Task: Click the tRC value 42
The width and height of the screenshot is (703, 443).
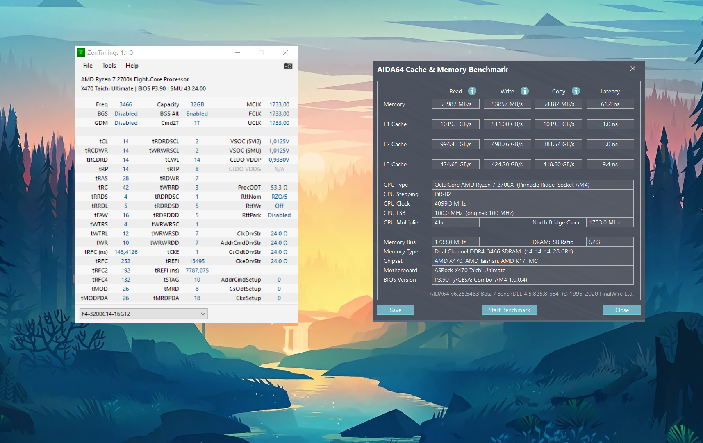Action: (x=126, y=188)
